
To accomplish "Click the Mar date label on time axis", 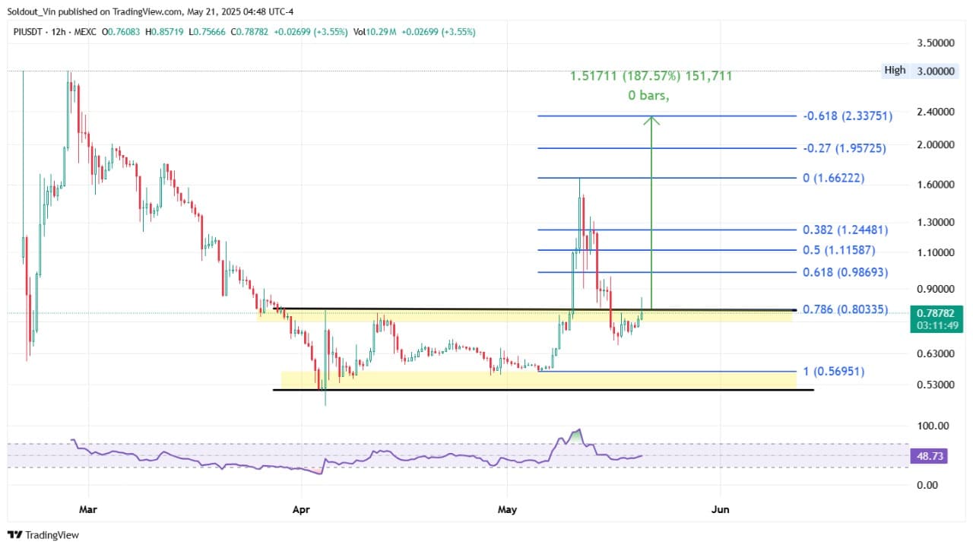I will (x=89, y=509).
